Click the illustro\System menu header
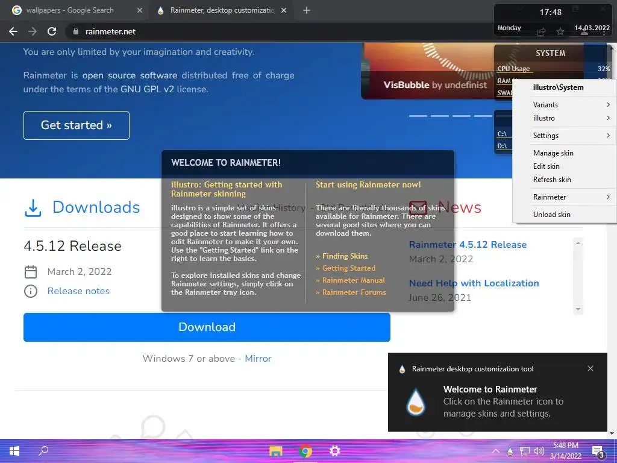Screen dimensions: 617x463 pos(564,87)
